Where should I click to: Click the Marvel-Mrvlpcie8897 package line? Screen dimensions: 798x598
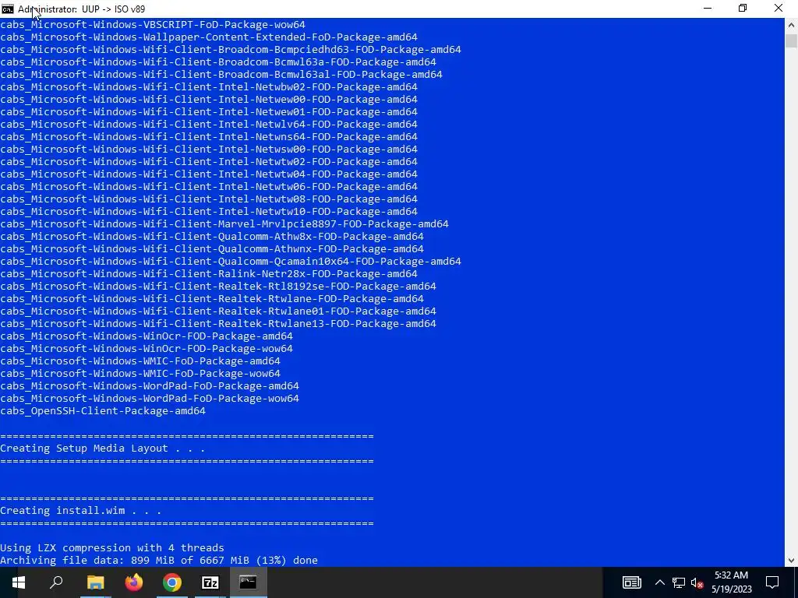pyautogui.click(x=224, y=223)
